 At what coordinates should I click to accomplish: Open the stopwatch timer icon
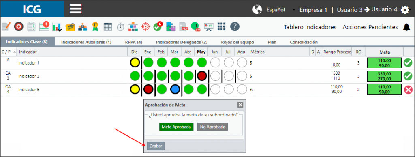point(120,26)
